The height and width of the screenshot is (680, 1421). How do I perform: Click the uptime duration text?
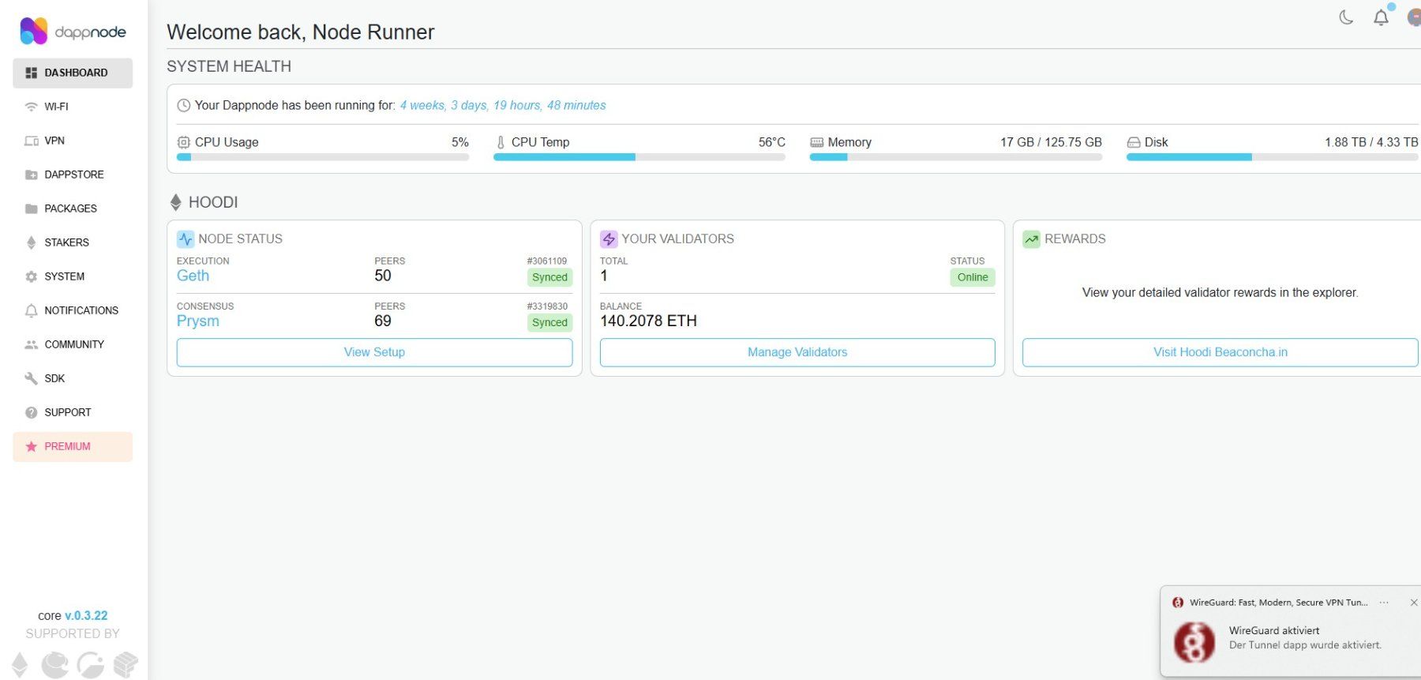coord(503,105)
